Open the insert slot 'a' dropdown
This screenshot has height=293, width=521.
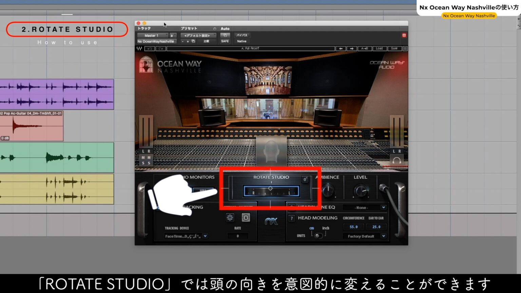point(173,35)
